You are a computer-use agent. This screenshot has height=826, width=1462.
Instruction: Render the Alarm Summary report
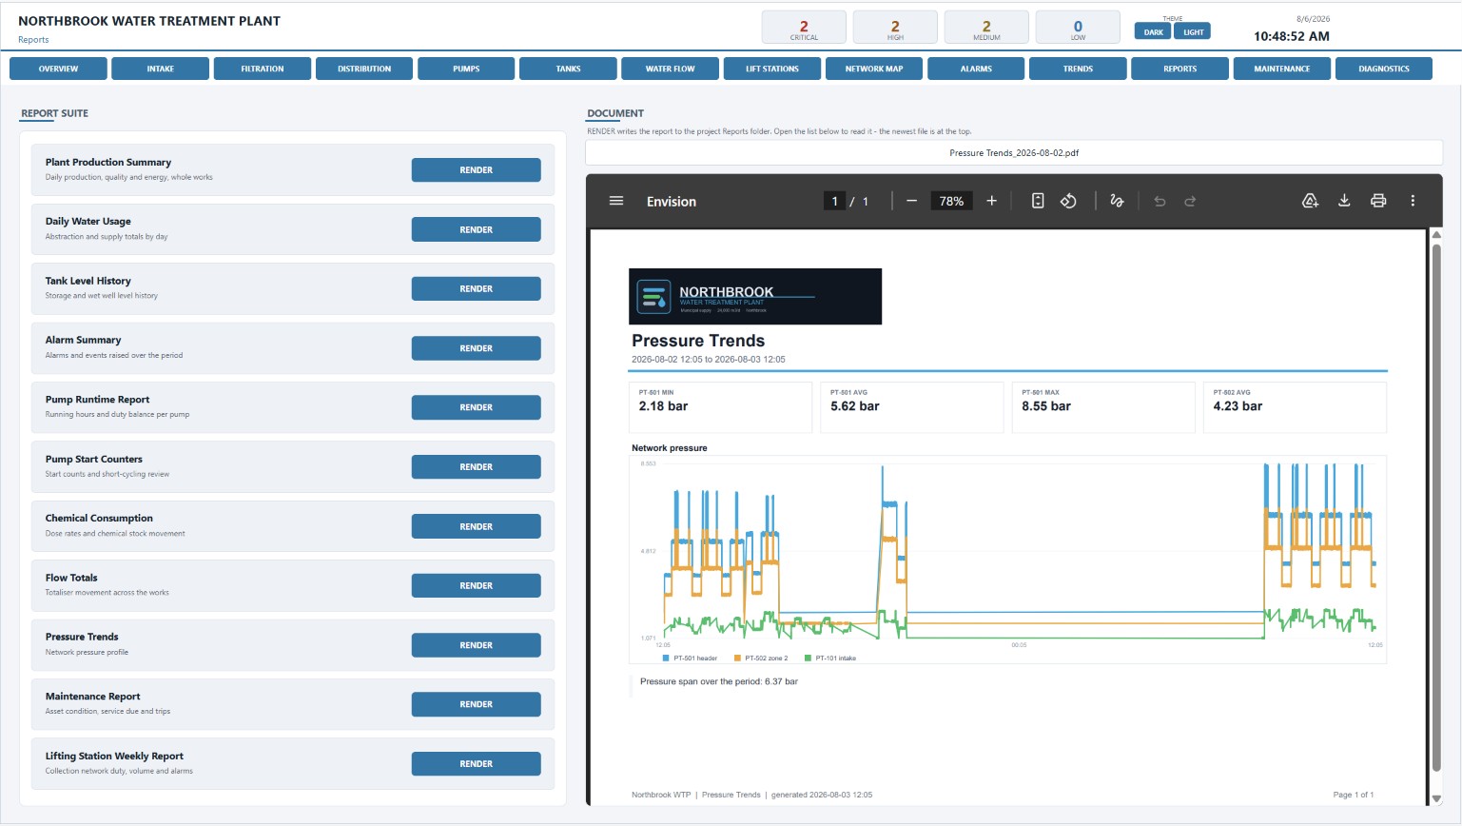(x=476, y=348)
